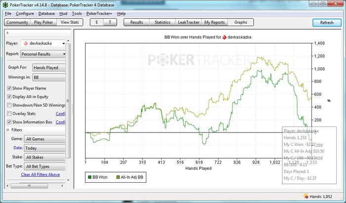Viewport: 346px width, 203px height.
Task: Click the panel splitter handle dots
Action: [72, 109]
